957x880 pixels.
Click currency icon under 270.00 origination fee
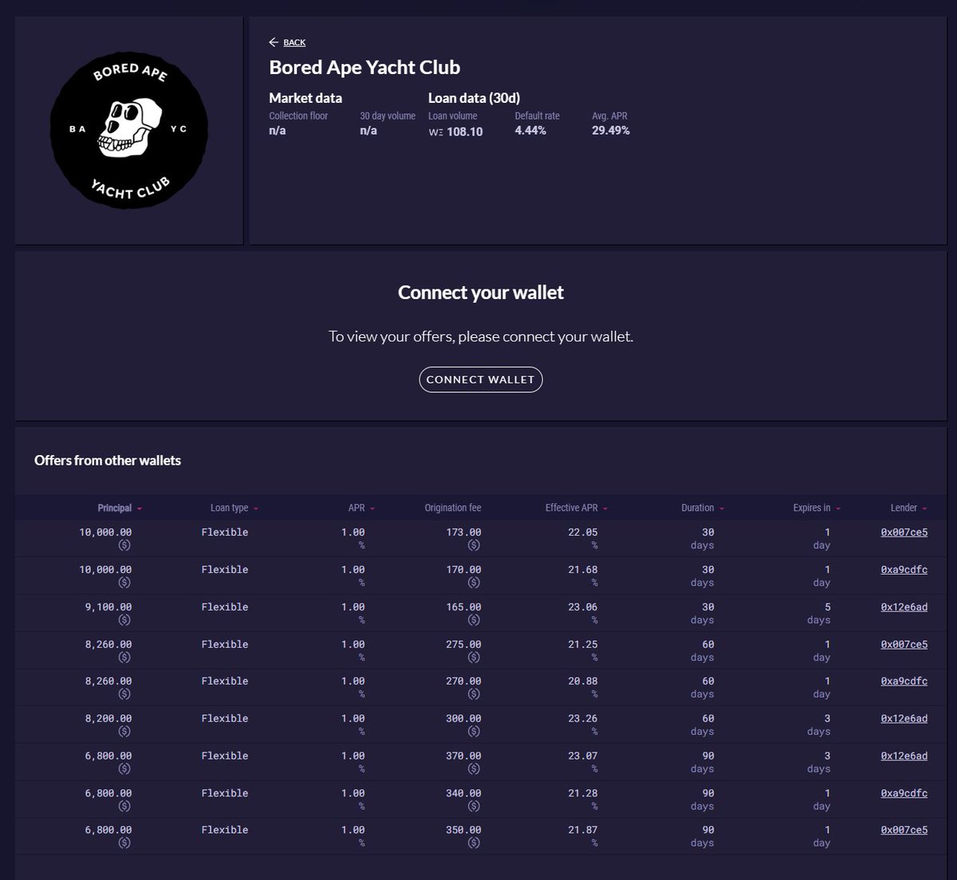474,694
